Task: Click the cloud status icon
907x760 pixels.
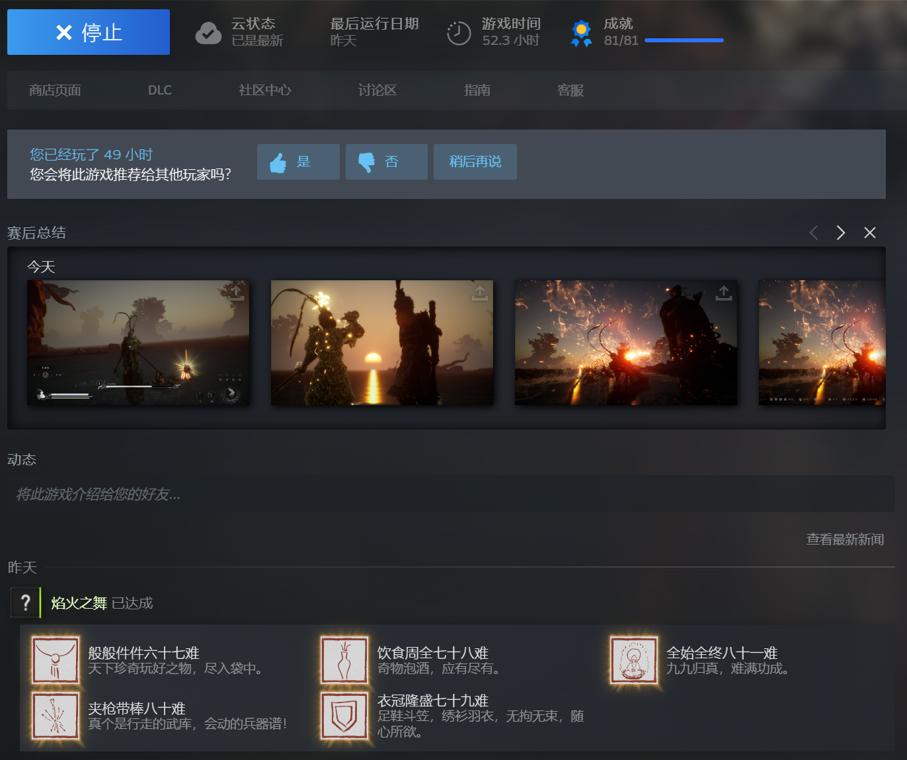Action: click(208, 32)
